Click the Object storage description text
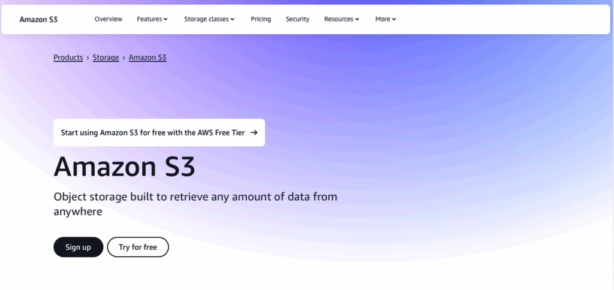 click(195, 204)
